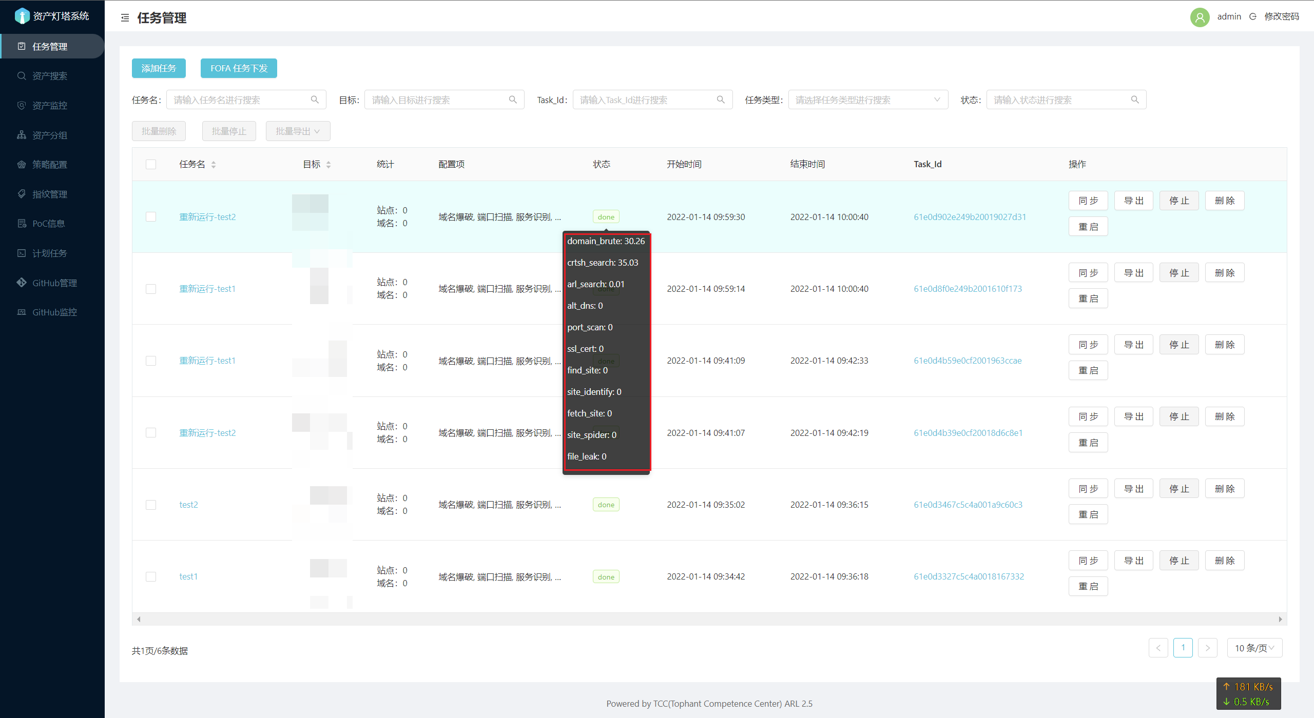Open 资产搜索 in the sidebar menu
The image size is (1314, 718).
coord(50,76)
